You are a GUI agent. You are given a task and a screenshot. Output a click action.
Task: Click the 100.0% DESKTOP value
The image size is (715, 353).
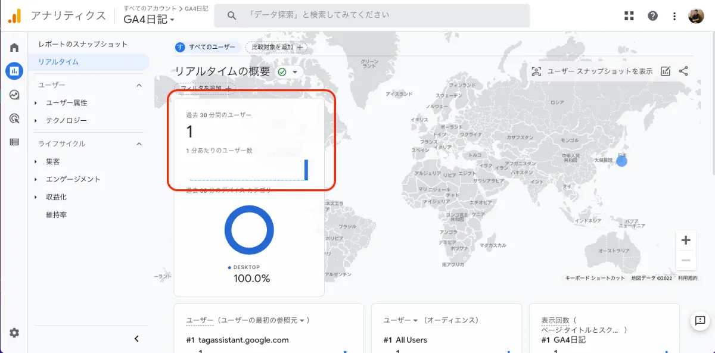(x=251, y=278)
